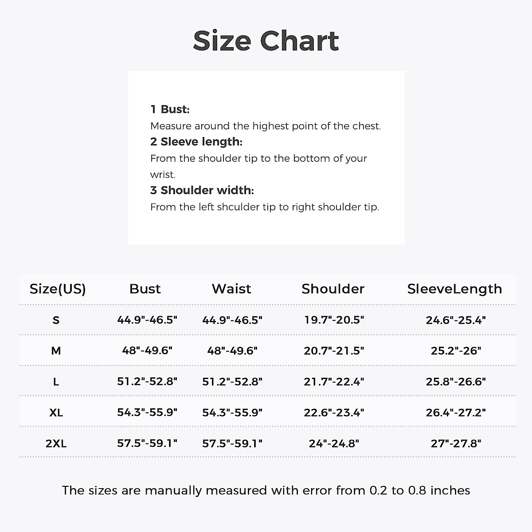Select the 2XL size row label
This screenshot has height=532, width=532.
click(56, 443)
